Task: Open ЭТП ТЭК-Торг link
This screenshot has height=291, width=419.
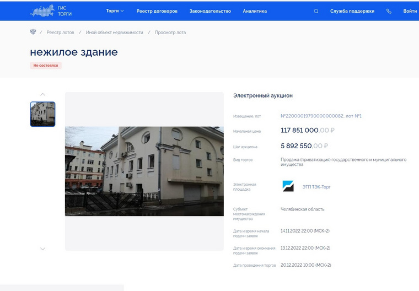Action: pyautogui.click(x=316, y=187)
